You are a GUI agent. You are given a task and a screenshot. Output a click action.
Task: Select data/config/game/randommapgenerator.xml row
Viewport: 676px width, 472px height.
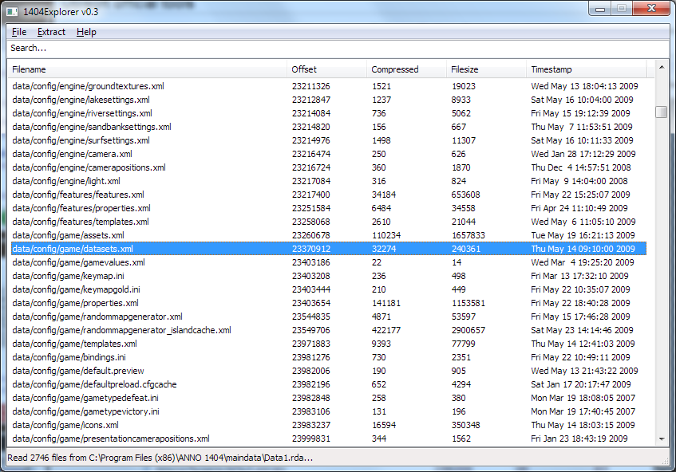click(x=329, y=317)
